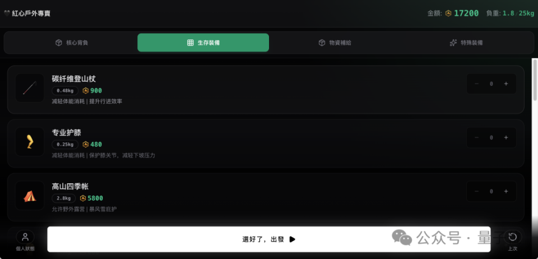Image resolution: width=538 pixels, height=259 pixels.
Task: Select the 特殊裝備 tab
Action: 466,43
